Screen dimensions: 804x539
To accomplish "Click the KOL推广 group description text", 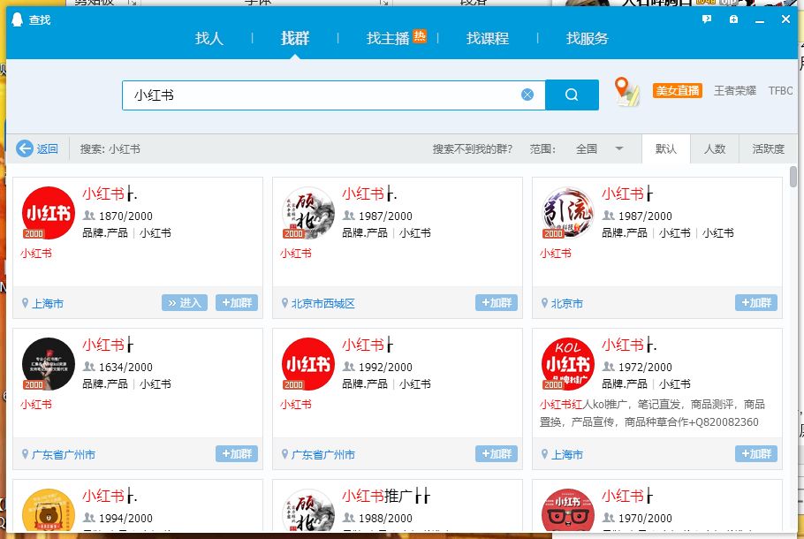I will (652, 413).
